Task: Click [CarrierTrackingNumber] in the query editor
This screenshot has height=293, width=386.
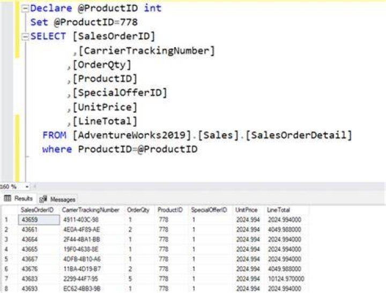Action: pos(146,51)
